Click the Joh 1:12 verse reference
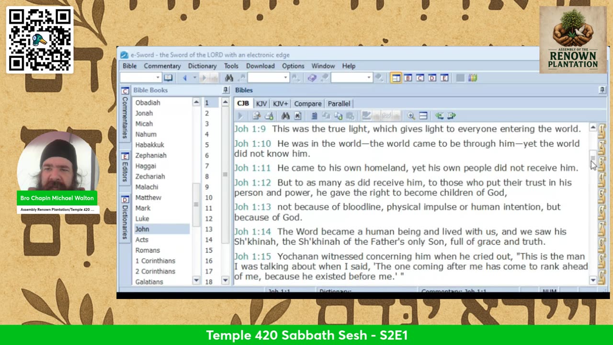This screenshot has width=613, height=345. pyautogui.click(x=252, y=183)
